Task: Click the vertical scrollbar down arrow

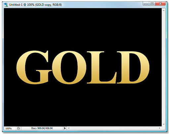Action: click(x=164, y=124)
